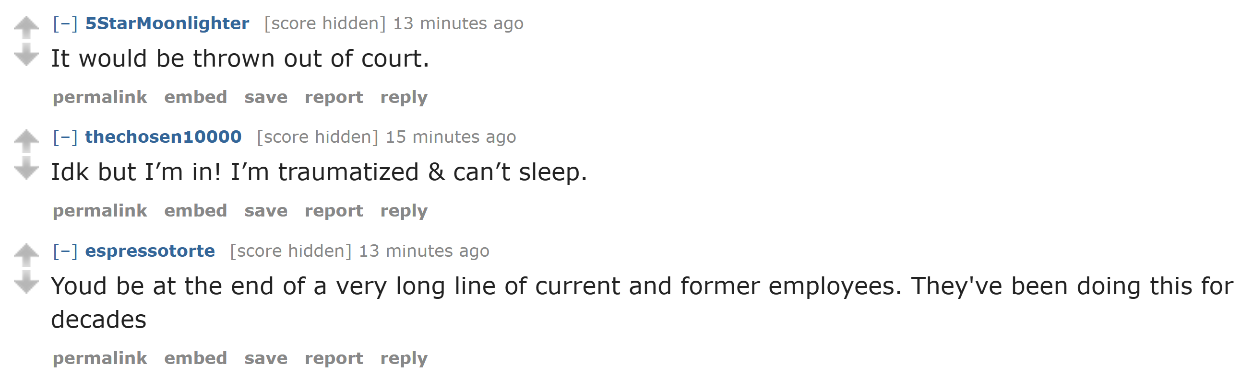The height and width of the screenshot is (377, 1241).
Task: Upvote espressotorte's comment
Action: [x=26, y=255]
